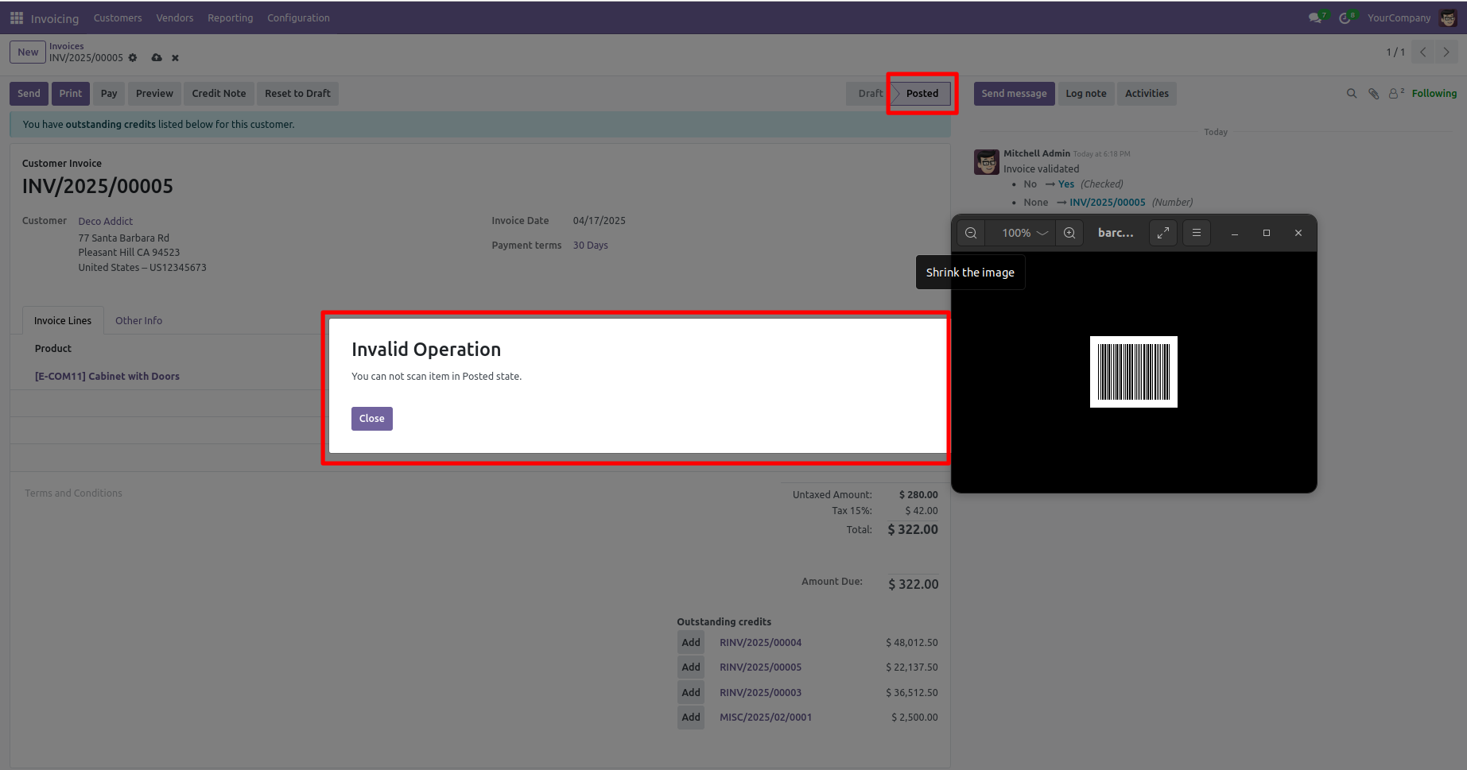1467x770 pixels.
Task: Click the Print button
Action: [70, 94]
